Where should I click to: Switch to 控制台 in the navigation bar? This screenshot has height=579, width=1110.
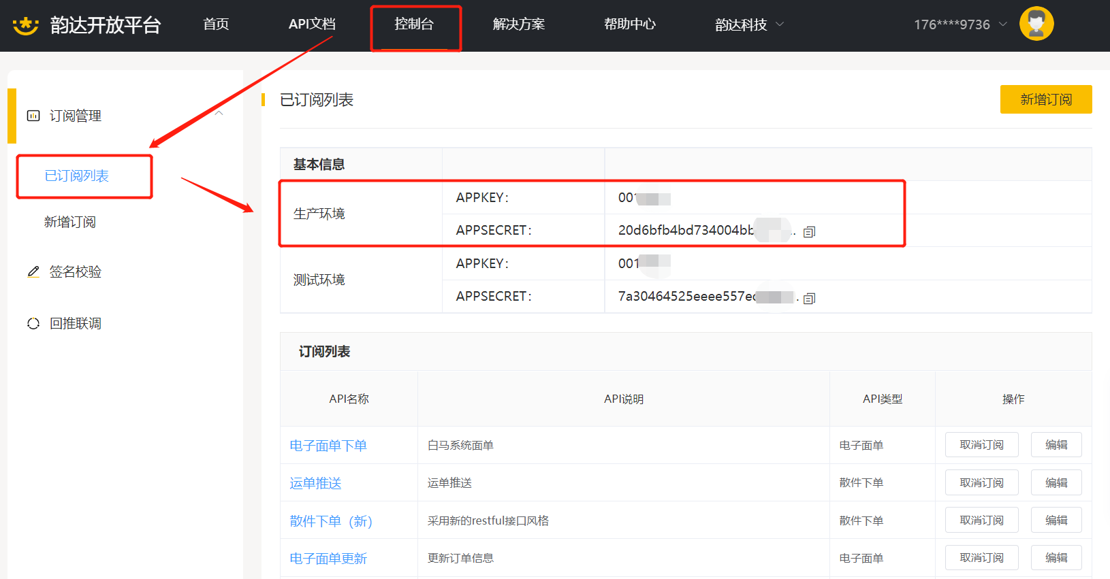coord(414,24)
